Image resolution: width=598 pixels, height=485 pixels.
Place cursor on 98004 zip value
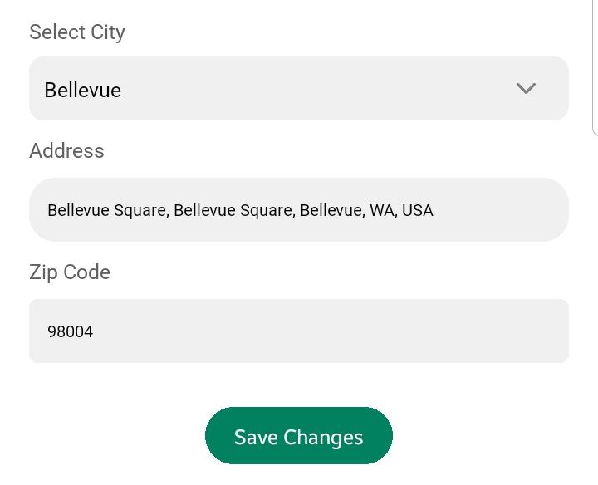71,332
